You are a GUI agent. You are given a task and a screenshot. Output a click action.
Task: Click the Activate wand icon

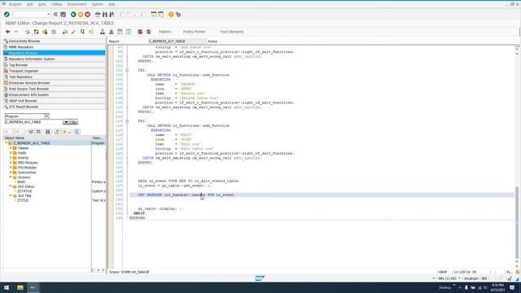(73, 32)
